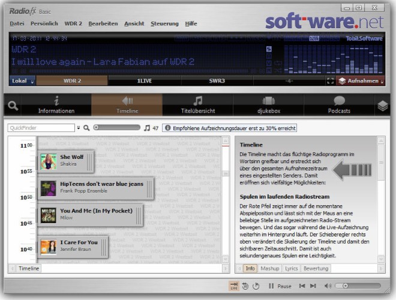Select the She Wolf track by Shakira
Viewport: 396px width, 300px height.
pyautogui.click(x=65, y=161)
